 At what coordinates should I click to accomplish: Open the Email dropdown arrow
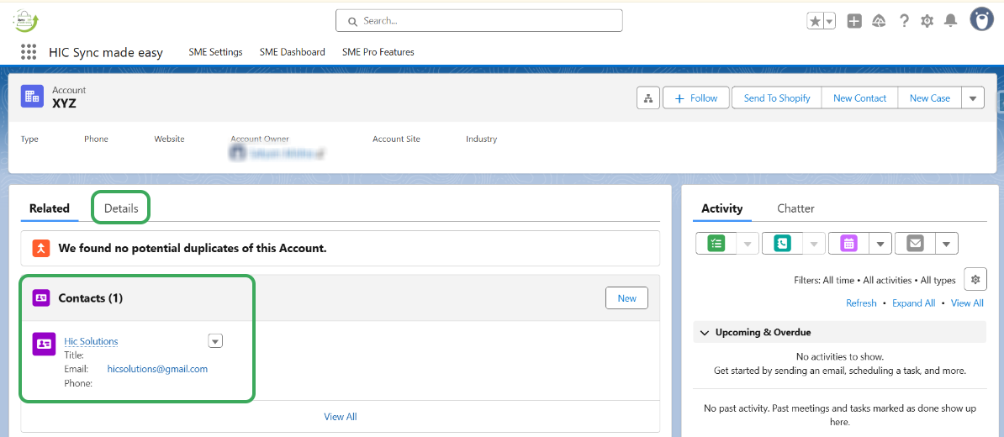click(947, 243)
